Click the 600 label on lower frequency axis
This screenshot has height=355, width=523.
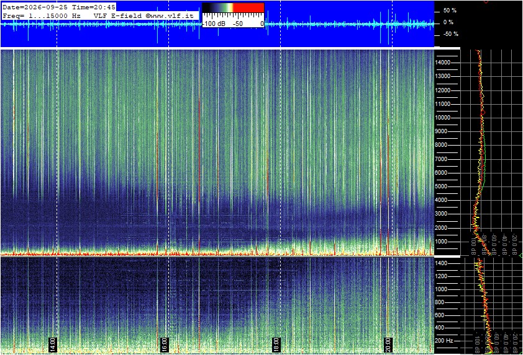click(440, 315)
